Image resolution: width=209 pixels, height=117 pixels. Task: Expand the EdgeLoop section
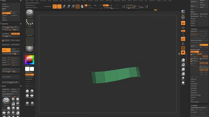194,79
